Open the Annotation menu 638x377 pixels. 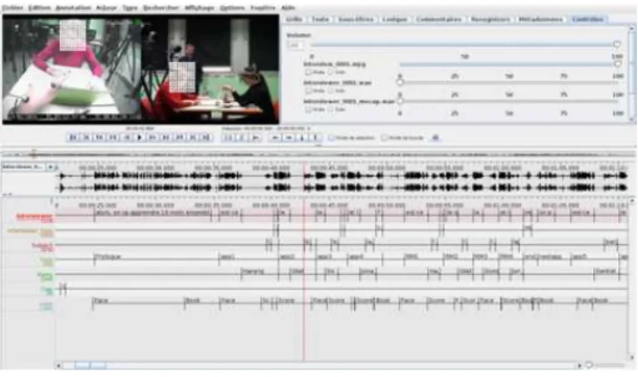pos(73,7)
